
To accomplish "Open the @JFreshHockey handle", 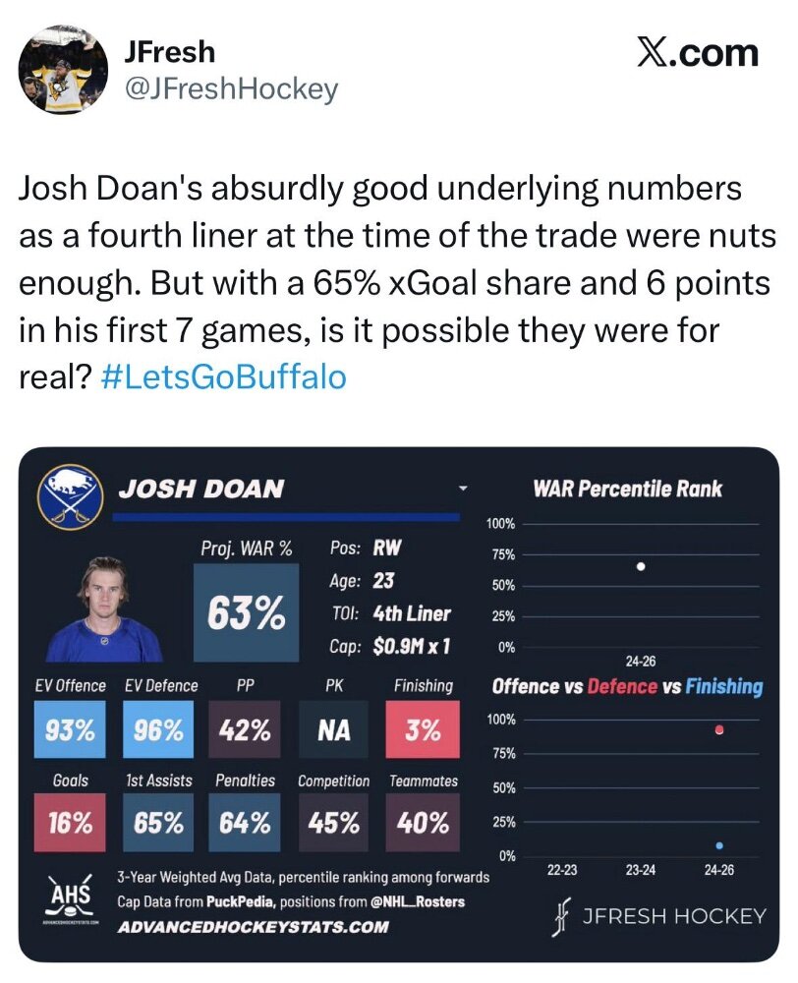I will click(x=229, y=89).
